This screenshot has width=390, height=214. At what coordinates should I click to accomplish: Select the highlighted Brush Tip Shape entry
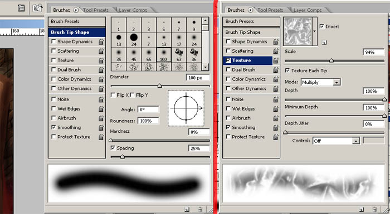coord(77,32)
